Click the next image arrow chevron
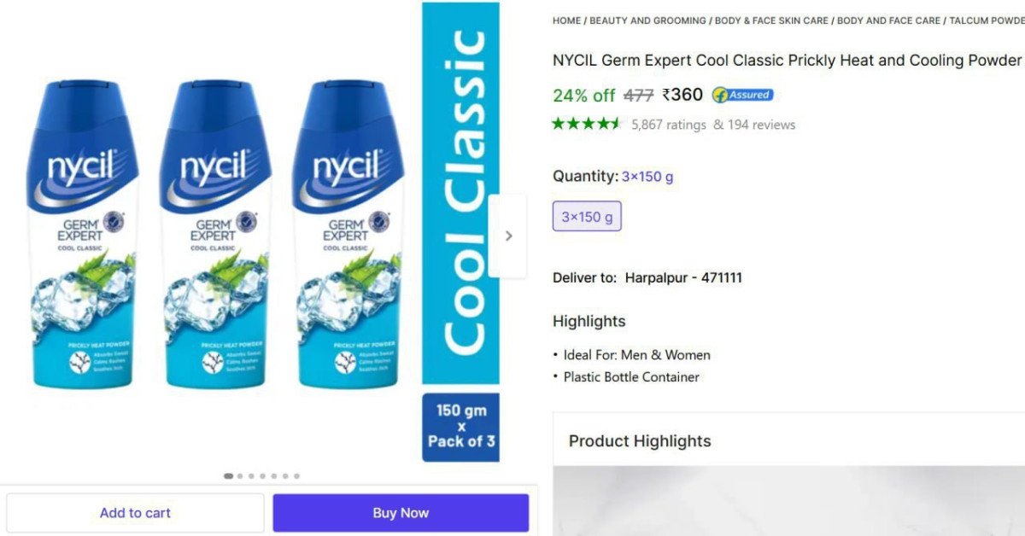The image size is (1025, 536). tap(508, 236)
